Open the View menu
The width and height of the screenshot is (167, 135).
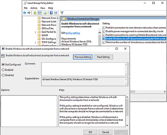[x=43, y=8]
